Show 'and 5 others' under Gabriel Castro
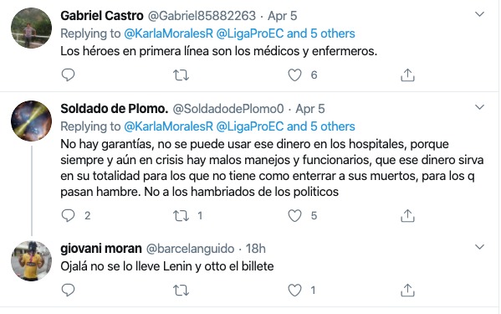Screen dimensions: 501x314 point(321,33)
